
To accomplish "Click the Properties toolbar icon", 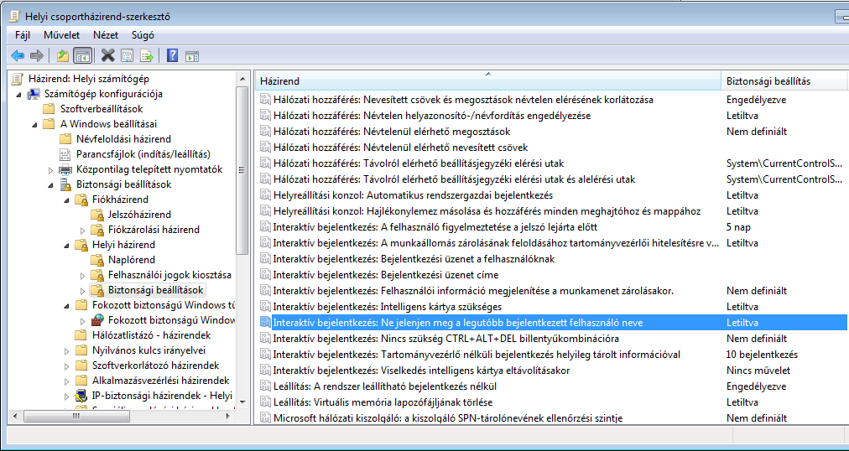I will pyautogui.click(x=128, y=55).
